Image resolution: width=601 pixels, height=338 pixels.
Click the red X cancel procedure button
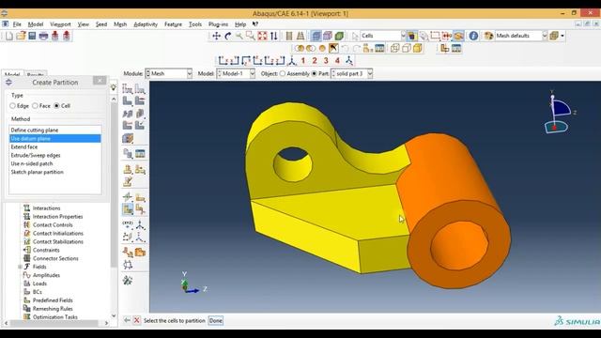point(136,320)
